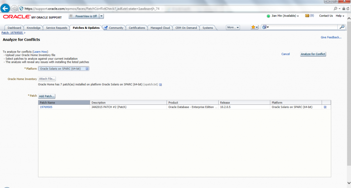Select the Patches & Updates tab

click(86, 28)
